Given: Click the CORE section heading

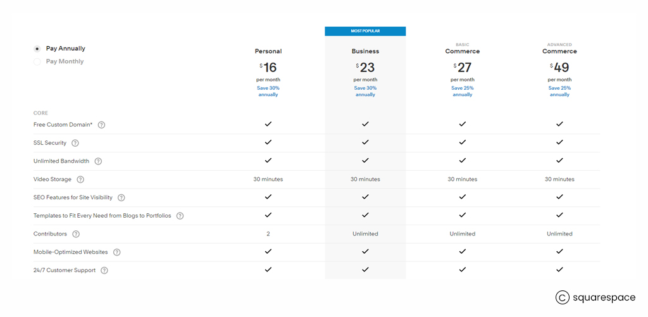Looking at the screenshot, I should point(40,113).
